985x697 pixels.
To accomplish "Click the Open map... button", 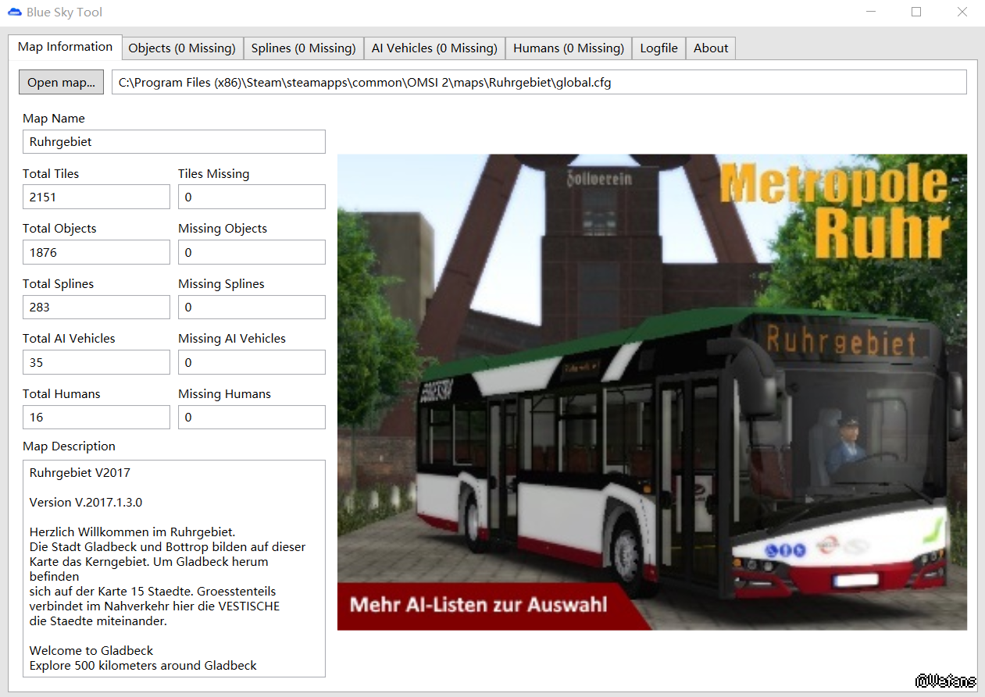I will click(62, 82).
